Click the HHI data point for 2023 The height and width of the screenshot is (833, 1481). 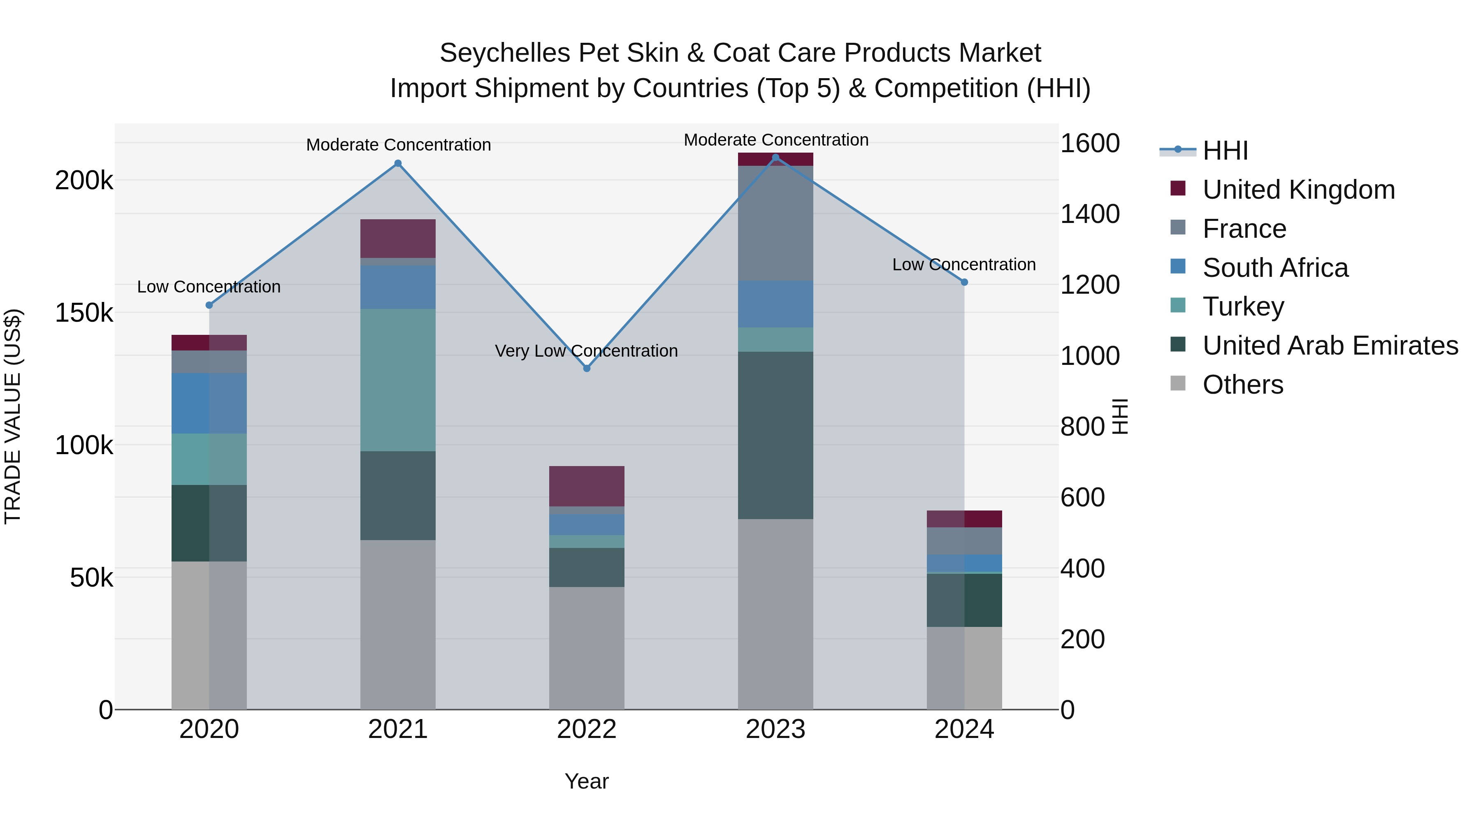(775, 158)
